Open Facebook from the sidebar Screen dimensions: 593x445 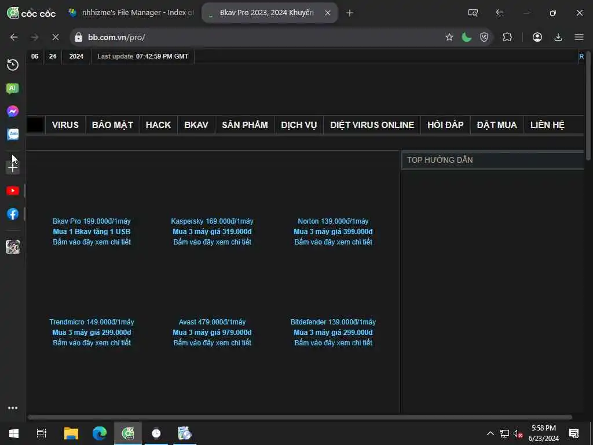(x=13, y=214)
